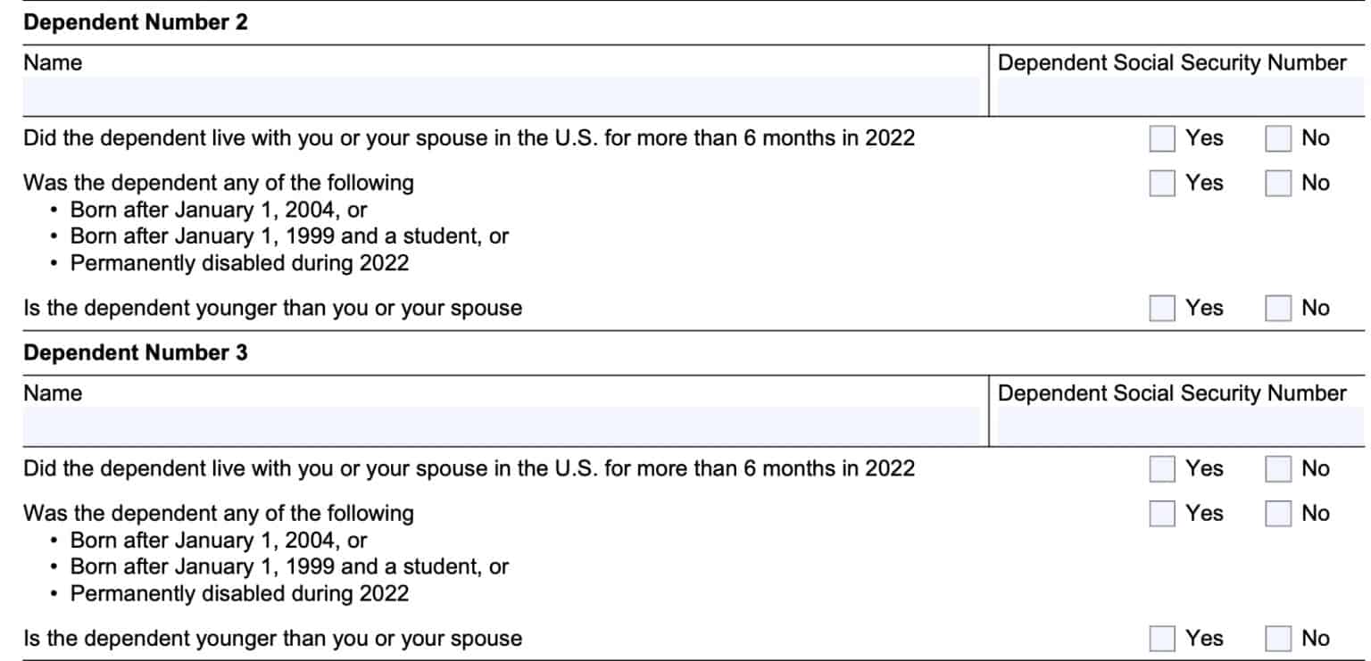Check Yes for Dependent 2 living in U.S.
The height and width of the screenshot is (661, 1371).
1161,138
